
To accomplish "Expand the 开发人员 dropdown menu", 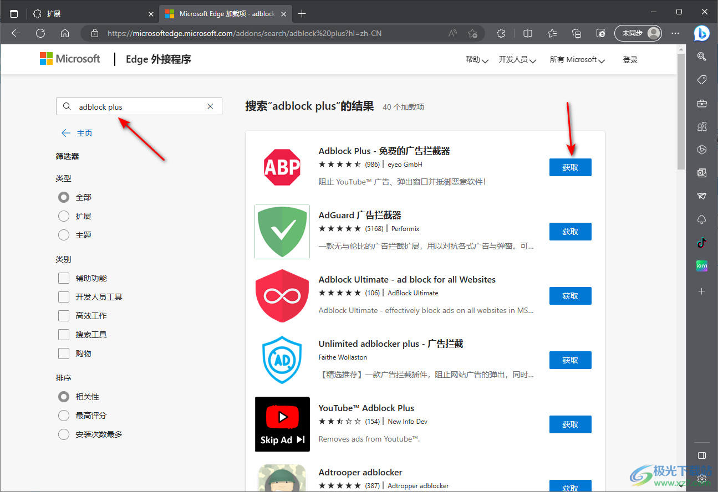I will tap(517, 60).
